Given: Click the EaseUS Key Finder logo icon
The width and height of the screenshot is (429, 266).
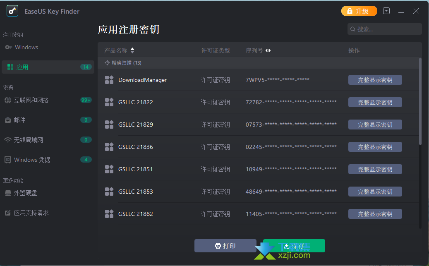Looking at the screenshot, I should (12, 11).
